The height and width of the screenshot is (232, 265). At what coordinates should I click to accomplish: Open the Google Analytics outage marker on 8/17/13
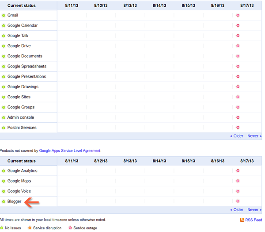238,171
